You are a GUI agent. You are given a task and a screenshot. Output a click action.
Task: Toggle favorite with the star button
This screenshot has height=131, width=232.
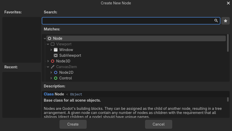pos(226,21)
